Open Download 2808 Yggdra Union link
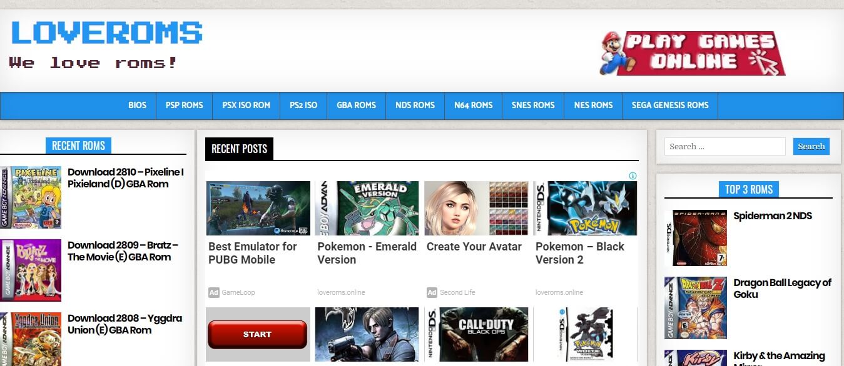The height and width of the screenshot is (366, 844). point(125,324)
